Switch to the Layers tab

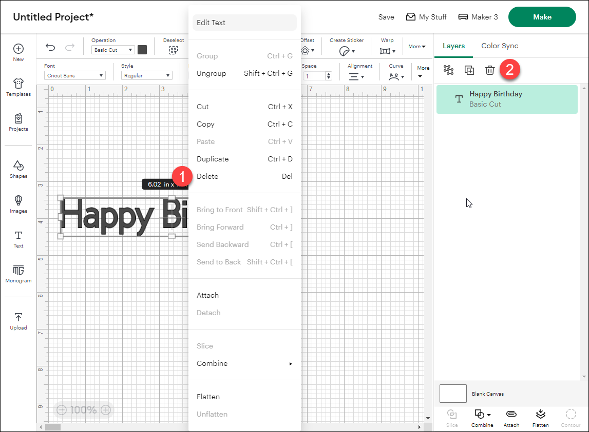point(453,46)
